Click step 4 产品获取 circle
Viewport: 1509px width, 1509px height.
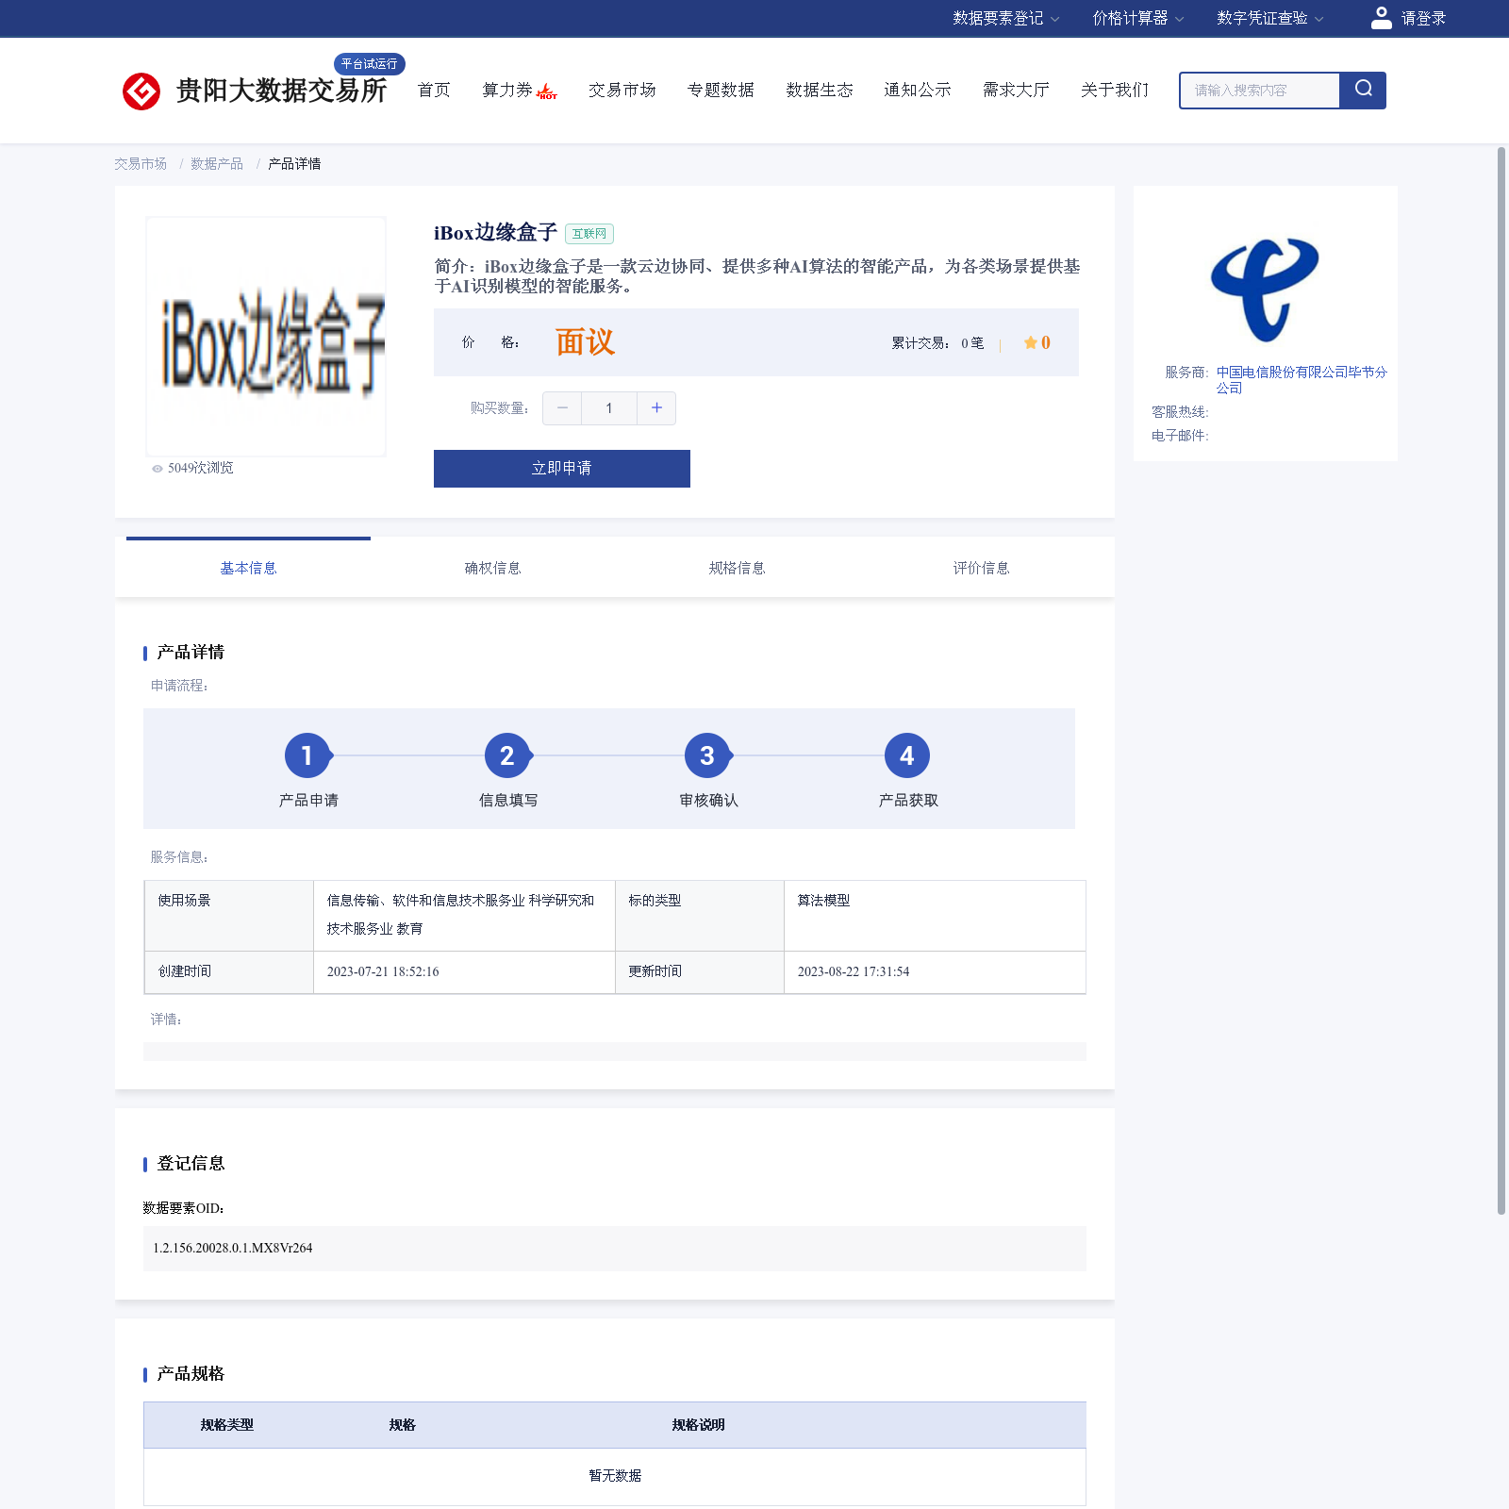(x=907, y=755)
